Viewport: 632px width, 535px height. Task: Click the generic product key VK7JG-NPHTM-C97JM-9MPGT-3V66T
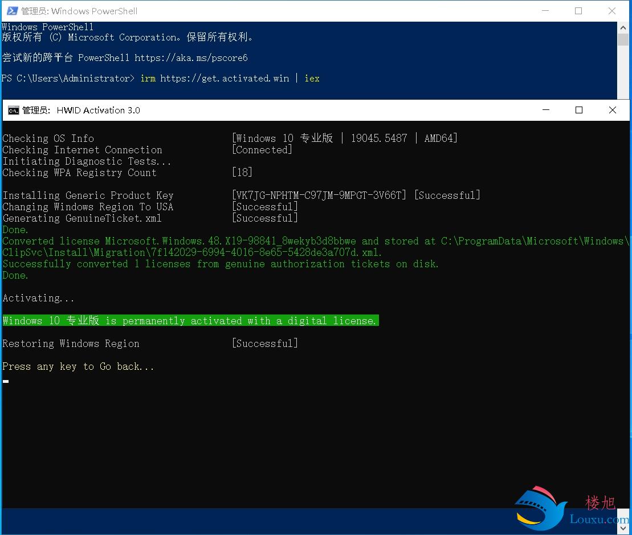[319, 195]
